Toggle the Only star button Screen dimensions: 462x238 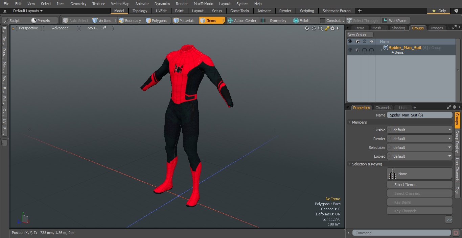click(x=438, y=11)
